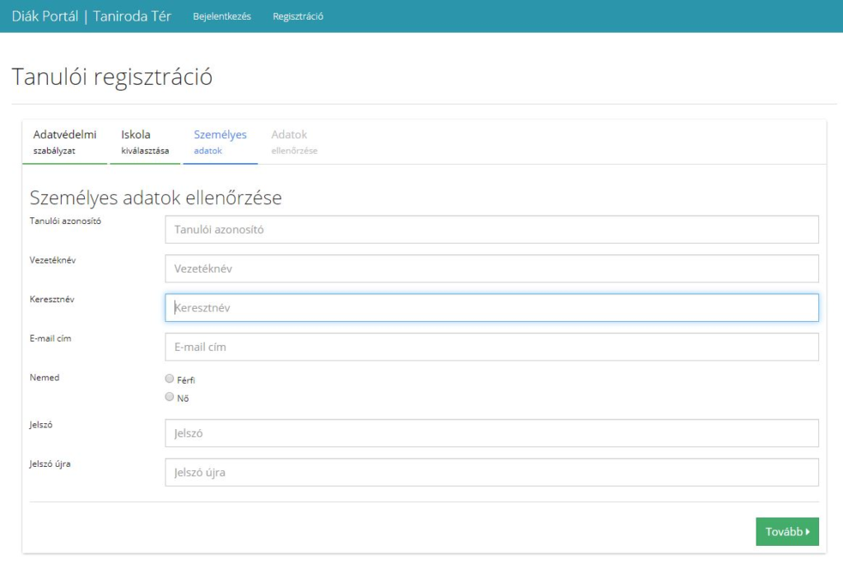Click the E-mail cím label text on the left

[x=50, y=338]
